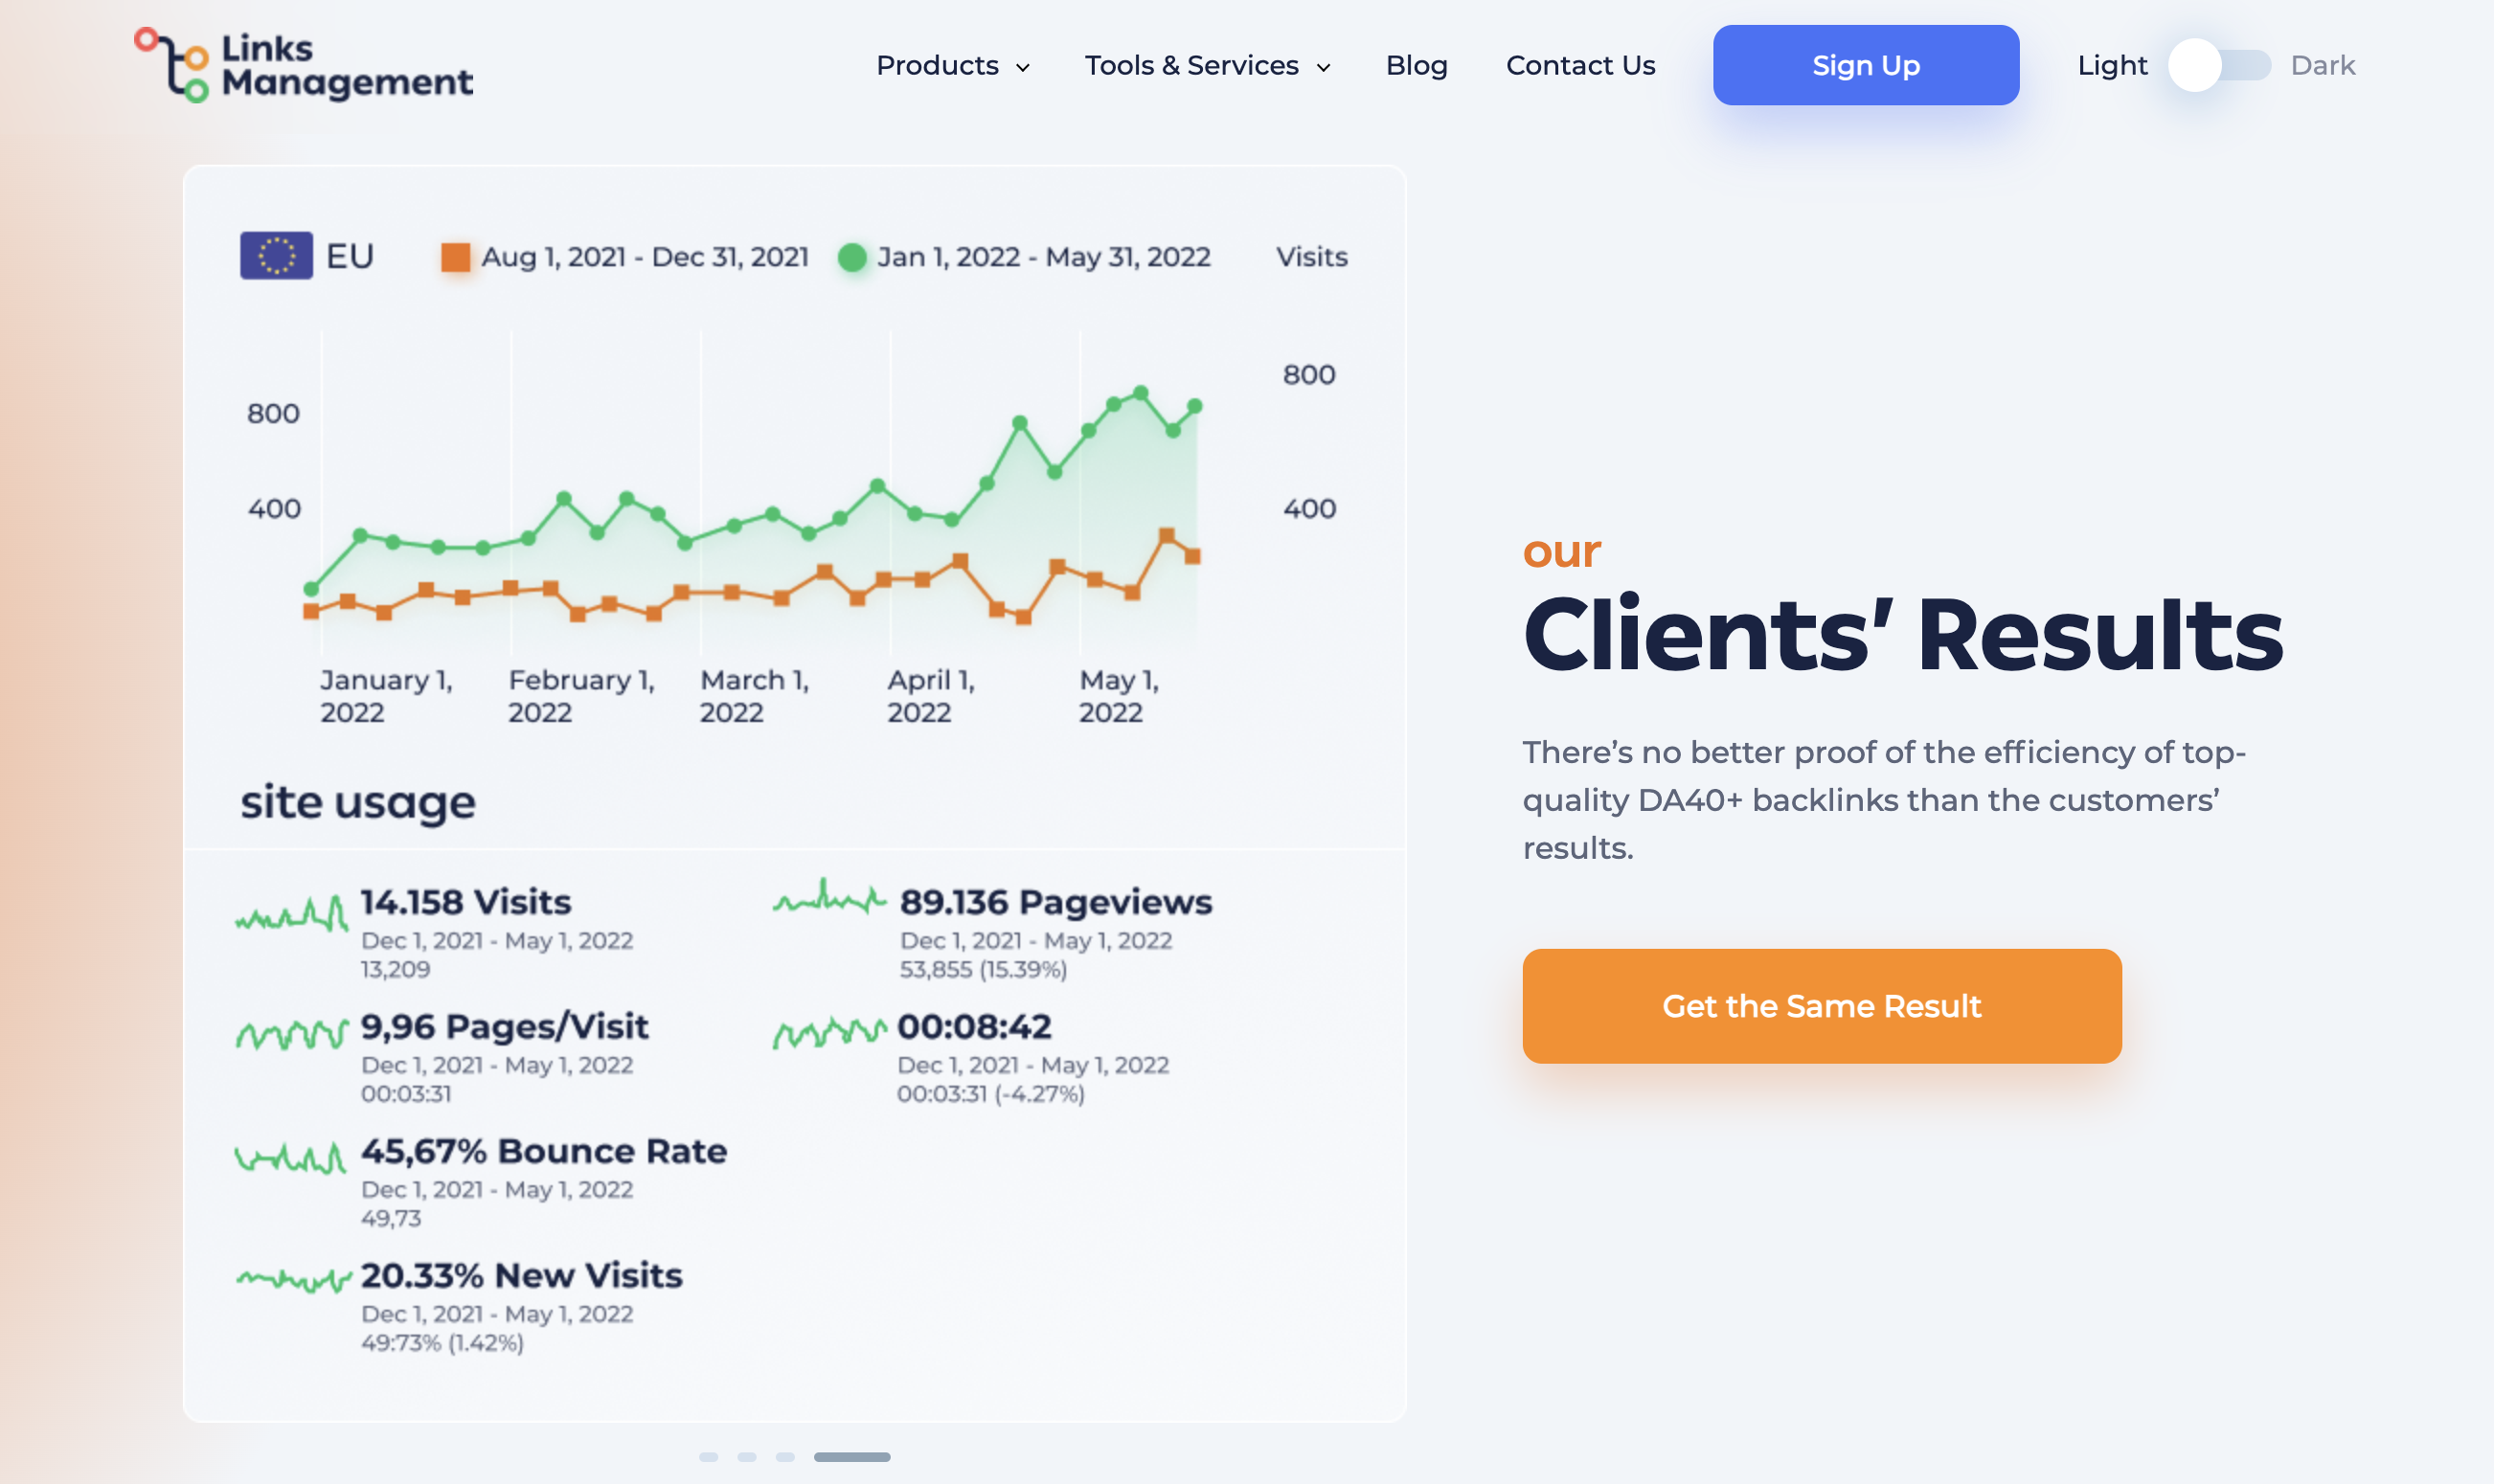Viewport: 2494px width, 1484px height.
Task: Toggle the Light mode label
Action: click(x=2114, y=65)
